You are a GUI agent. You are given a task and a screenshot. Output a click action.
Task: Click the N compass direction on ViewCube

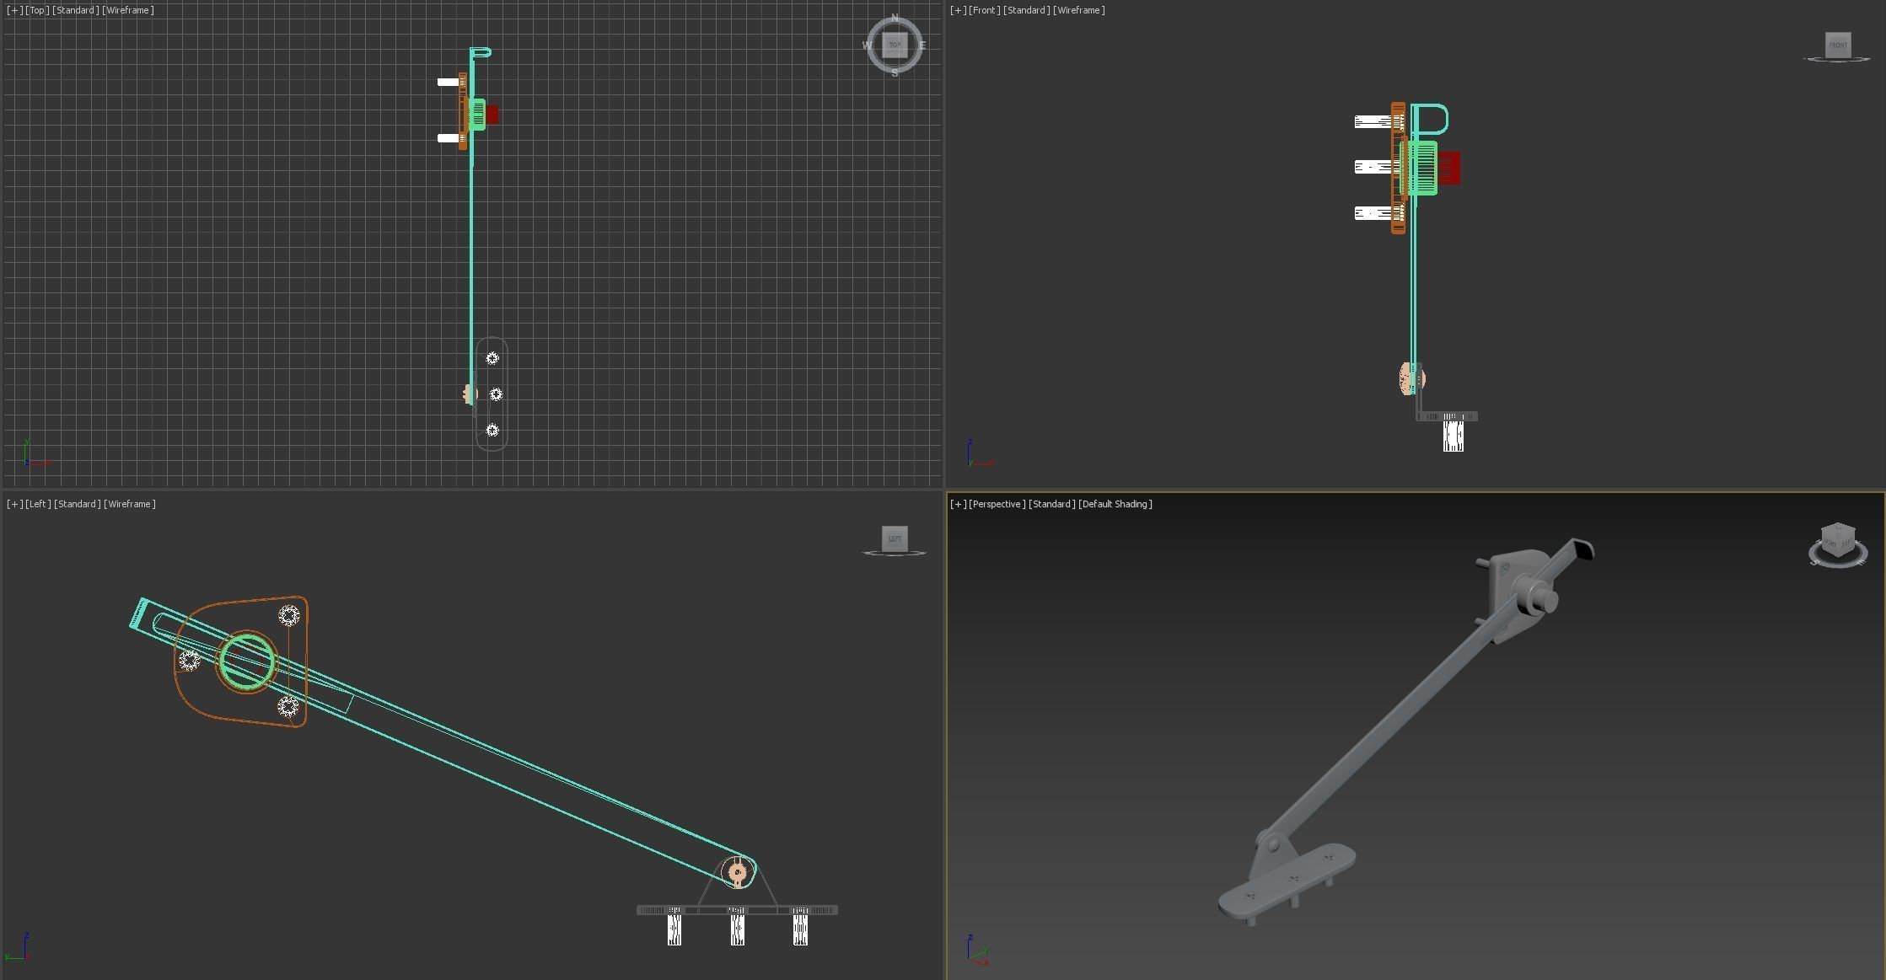[895, 18]
